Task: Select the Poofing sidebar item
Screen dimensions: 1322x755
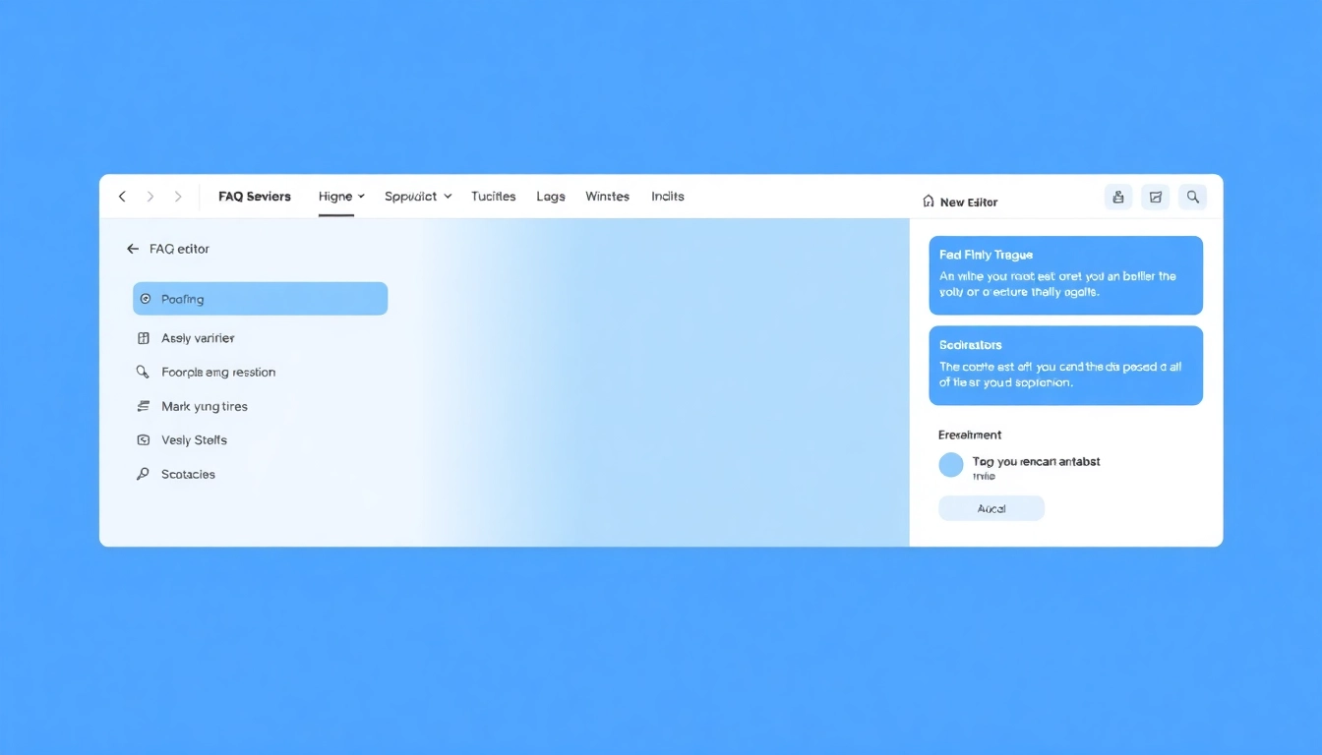Action: point(261,299)
